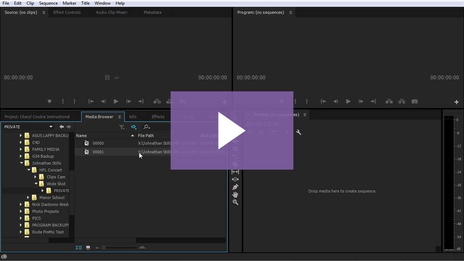
Task: Go to Out point in Source monitor
Action: [x=141, y=101]
